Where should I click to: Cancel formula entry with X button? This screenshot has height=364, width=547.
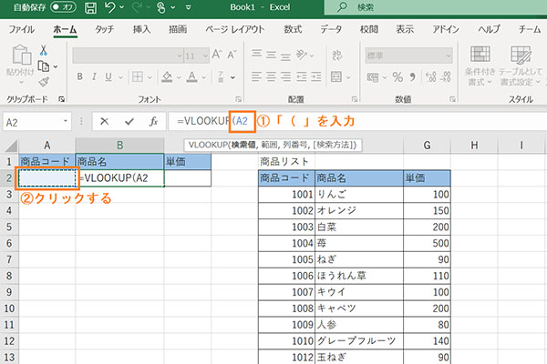click(104, 121)
